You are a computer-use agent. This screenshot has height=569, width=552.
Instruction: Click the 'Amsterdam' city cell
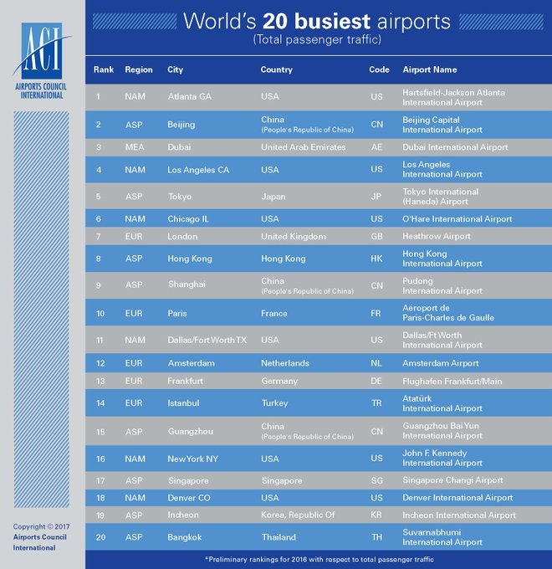click(191, 363)
